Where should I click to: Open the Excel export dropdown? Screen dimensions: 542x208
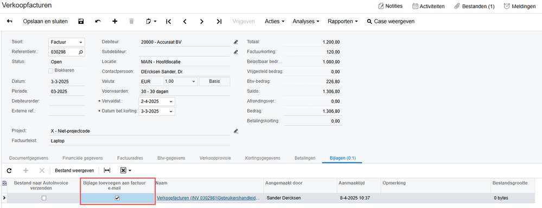tap(125, 171)
